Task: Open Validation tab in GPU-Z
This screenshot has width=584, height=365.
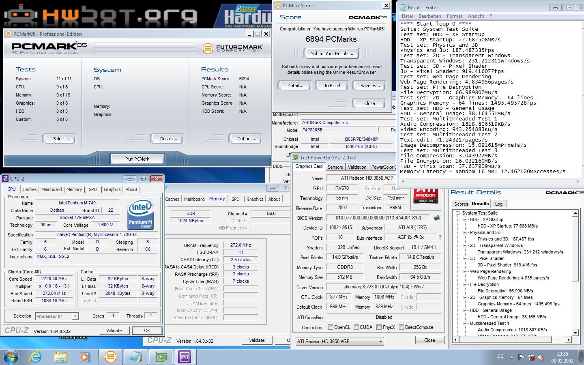Action: coord(357,167)
